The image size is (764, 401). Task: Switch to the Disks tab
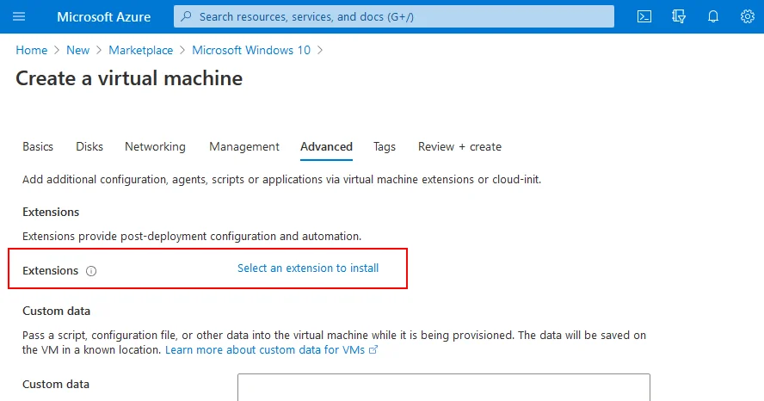(x=89, y=146)
